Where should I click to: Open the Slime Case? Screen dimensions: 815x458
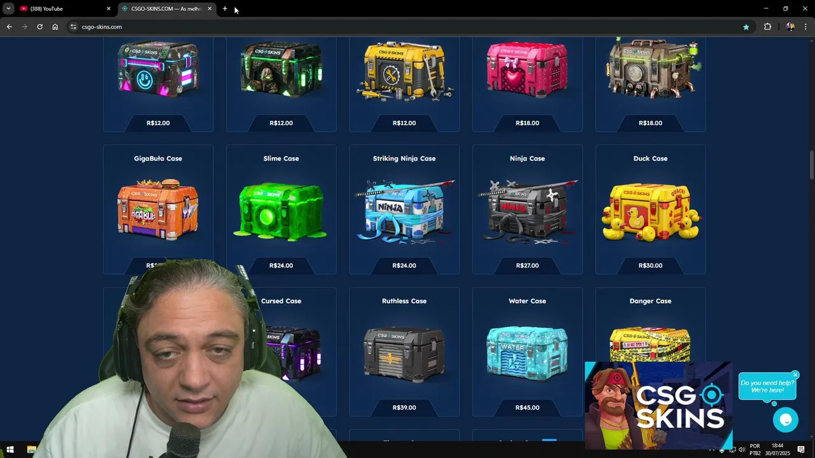281,209
